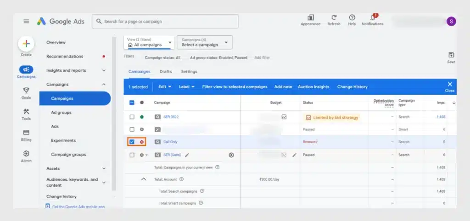Viewport: 470px width, 221px height.
Task: Click the Impr. column sort arrow
Action: tap(454, 102)
